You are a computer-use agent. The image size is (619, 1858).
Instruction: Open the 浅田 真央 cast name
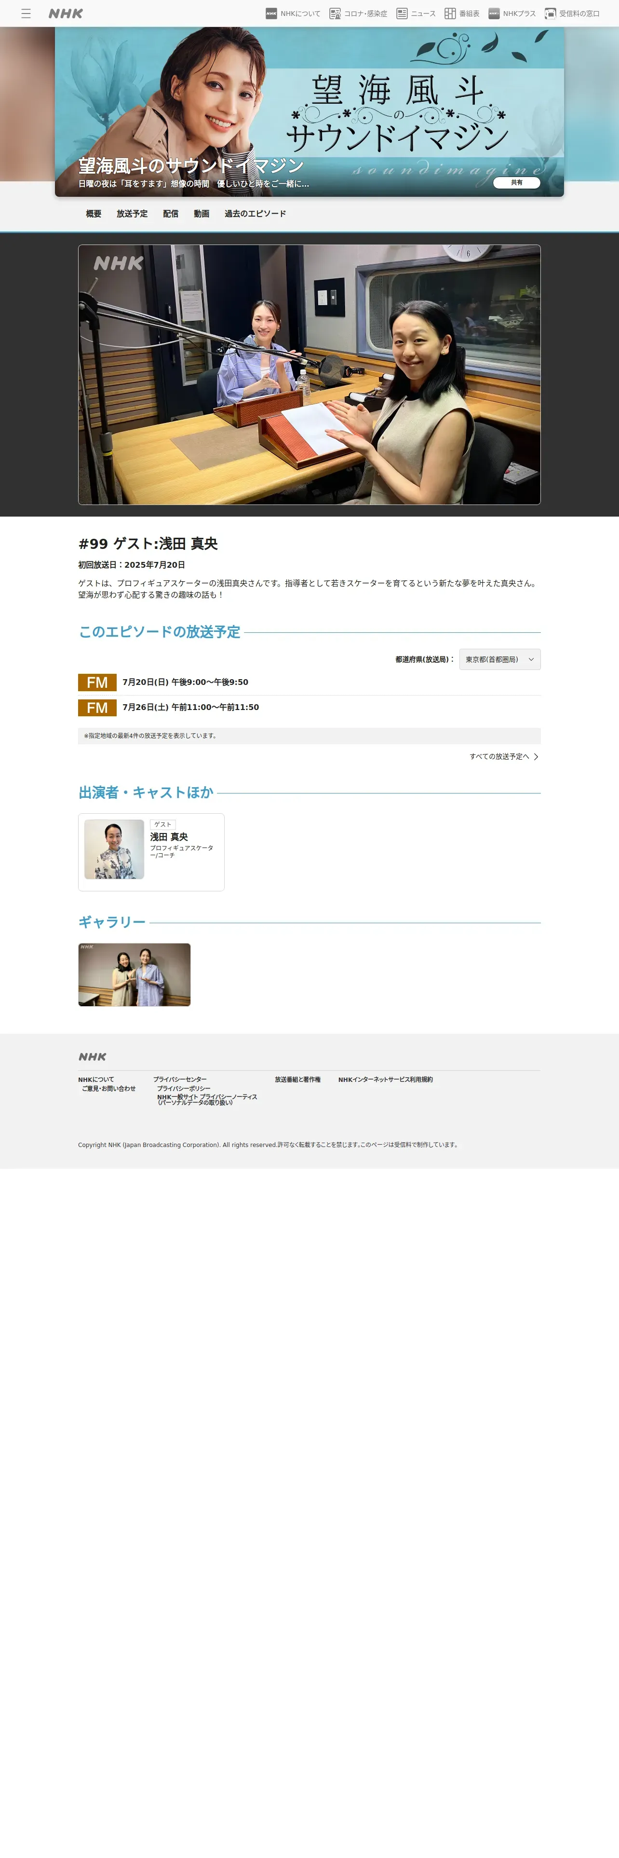point(169,837)
